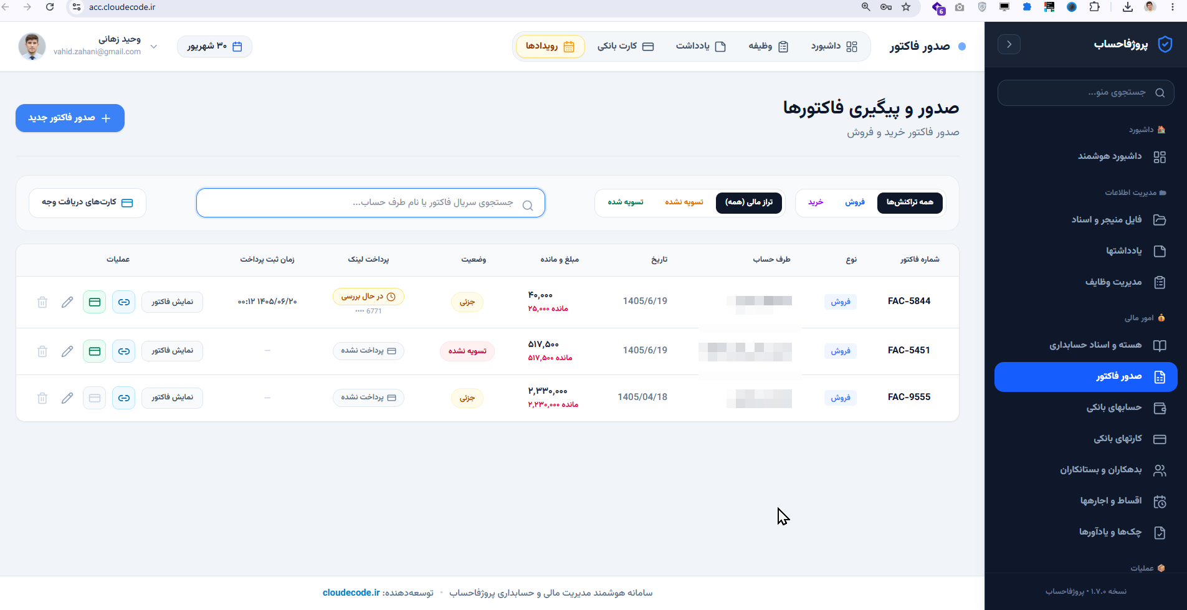This screenshot has height=610, width=1187.
Task: Open حسابهای بانکی in sidebar
Action: point(1085,408)
